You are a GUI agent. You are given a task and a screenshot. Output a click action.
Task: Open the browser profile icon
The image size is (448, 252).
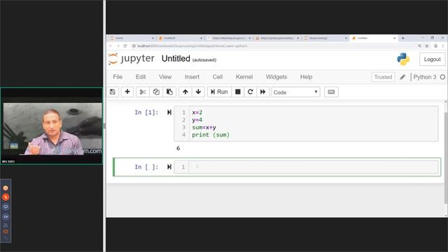point(435,45)
